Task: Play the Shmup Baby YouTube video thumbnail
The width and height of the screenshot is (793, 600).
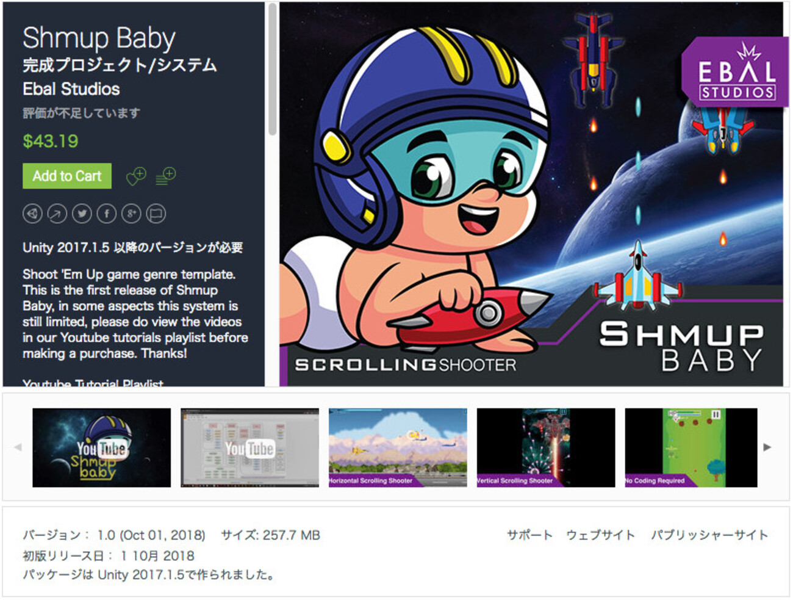Action: click(x=102, y=447)
